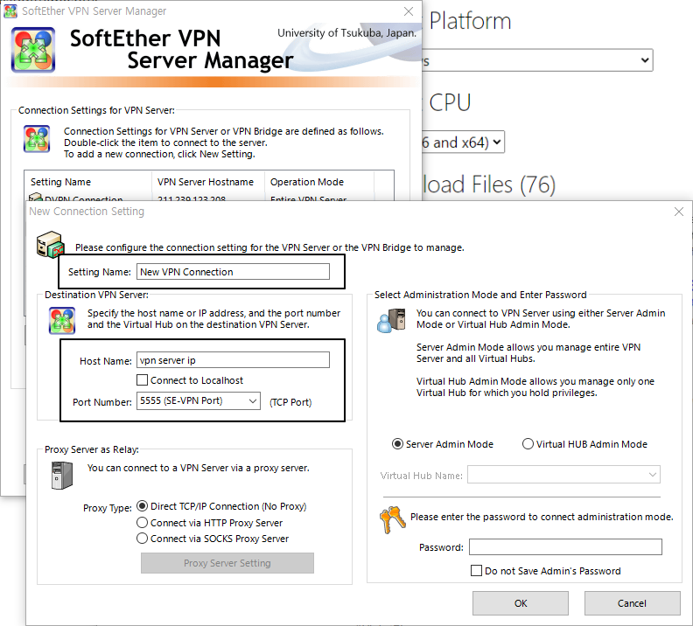Click the VPN Server Hostname column header

[x=208, y=182]
